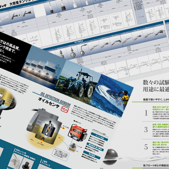This screenshot has height=169, width=169.
Task: Click the "OIL DETECTION SENSOR" heading
Action: pyautogui.click(x=56, y=99)
